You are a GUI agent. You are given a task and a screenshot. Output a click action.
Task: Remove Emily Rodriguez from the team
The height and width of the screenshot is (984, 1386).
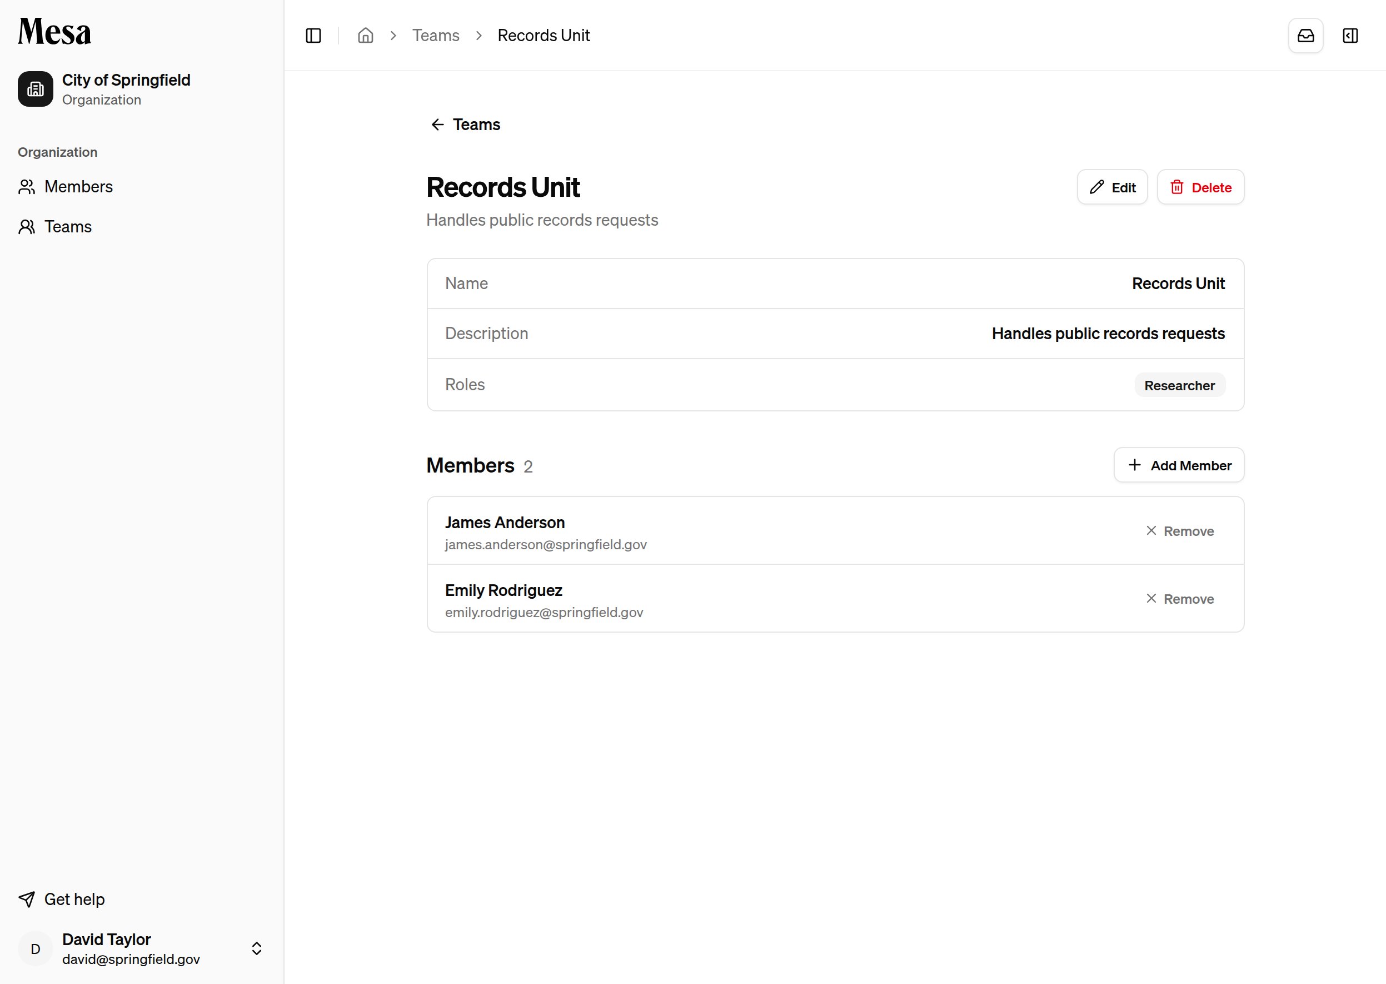point(1179,599)
